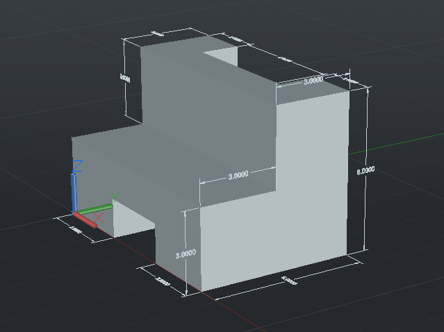Click the dimension text above the top-left edge
Screen dimensions: 444x332
pos(157,33)
